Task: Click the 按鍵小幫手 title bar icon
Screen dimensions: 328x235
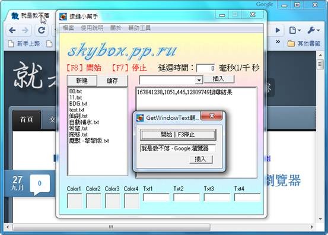Action: (63, 17)
